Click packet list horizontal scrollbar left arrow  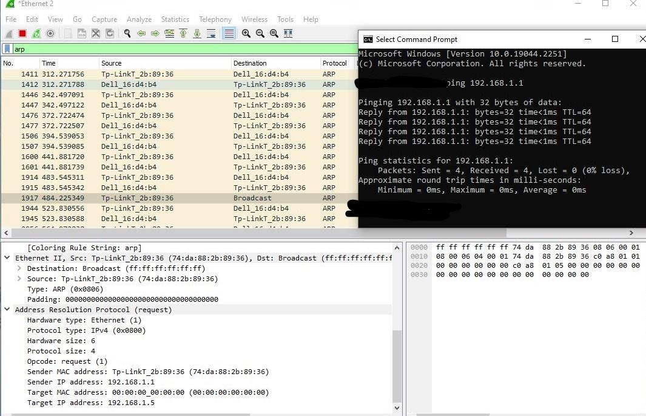tap(6, 233)
